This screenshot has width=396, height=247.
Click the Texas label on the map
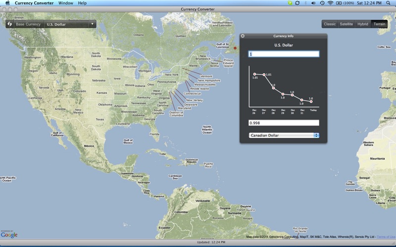click(x=100, y=119)
